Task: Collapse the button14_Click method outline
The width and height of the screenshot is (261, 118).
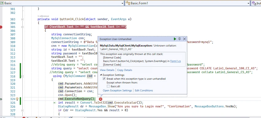Action: [x=22, y=19]
